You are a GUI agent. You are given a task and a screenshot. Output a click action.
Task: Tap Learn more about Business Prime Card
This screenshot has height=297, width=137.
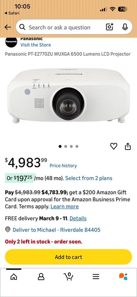pyautogui.click(x=65, y=206)
